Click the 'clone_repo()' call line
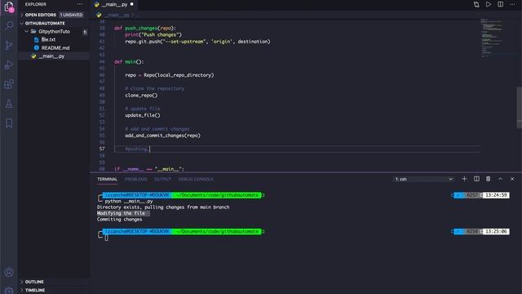 [141, 95]
